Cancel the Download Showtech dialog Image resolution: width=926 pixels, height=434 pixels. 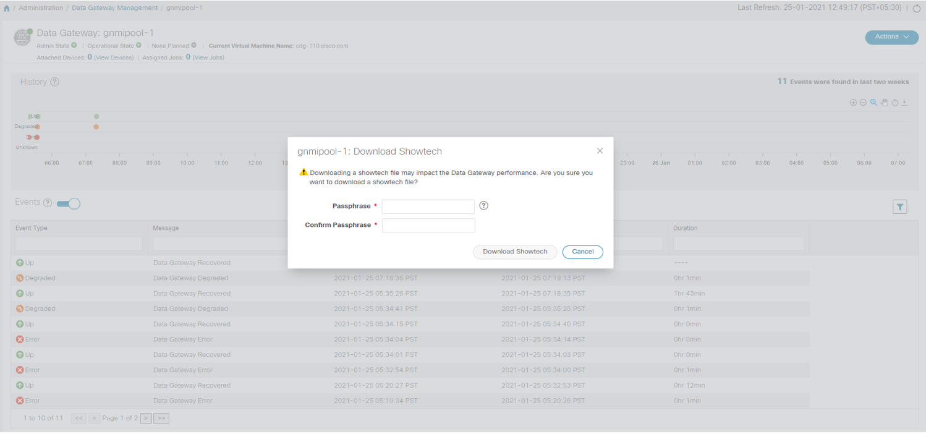582,252
